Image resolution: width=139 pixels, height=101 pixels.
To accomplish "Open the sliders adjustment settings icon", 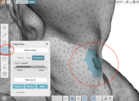I will click(66, 98).
